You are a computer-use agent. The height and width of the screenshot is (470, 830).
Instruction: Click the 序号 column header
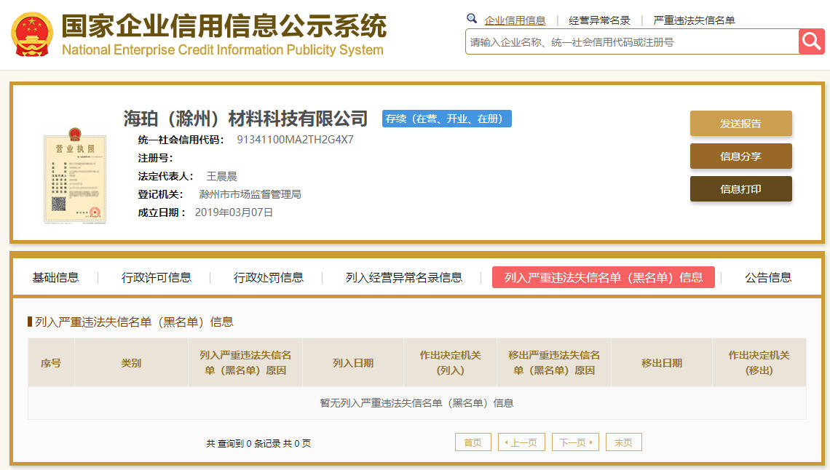pos(51,363)
